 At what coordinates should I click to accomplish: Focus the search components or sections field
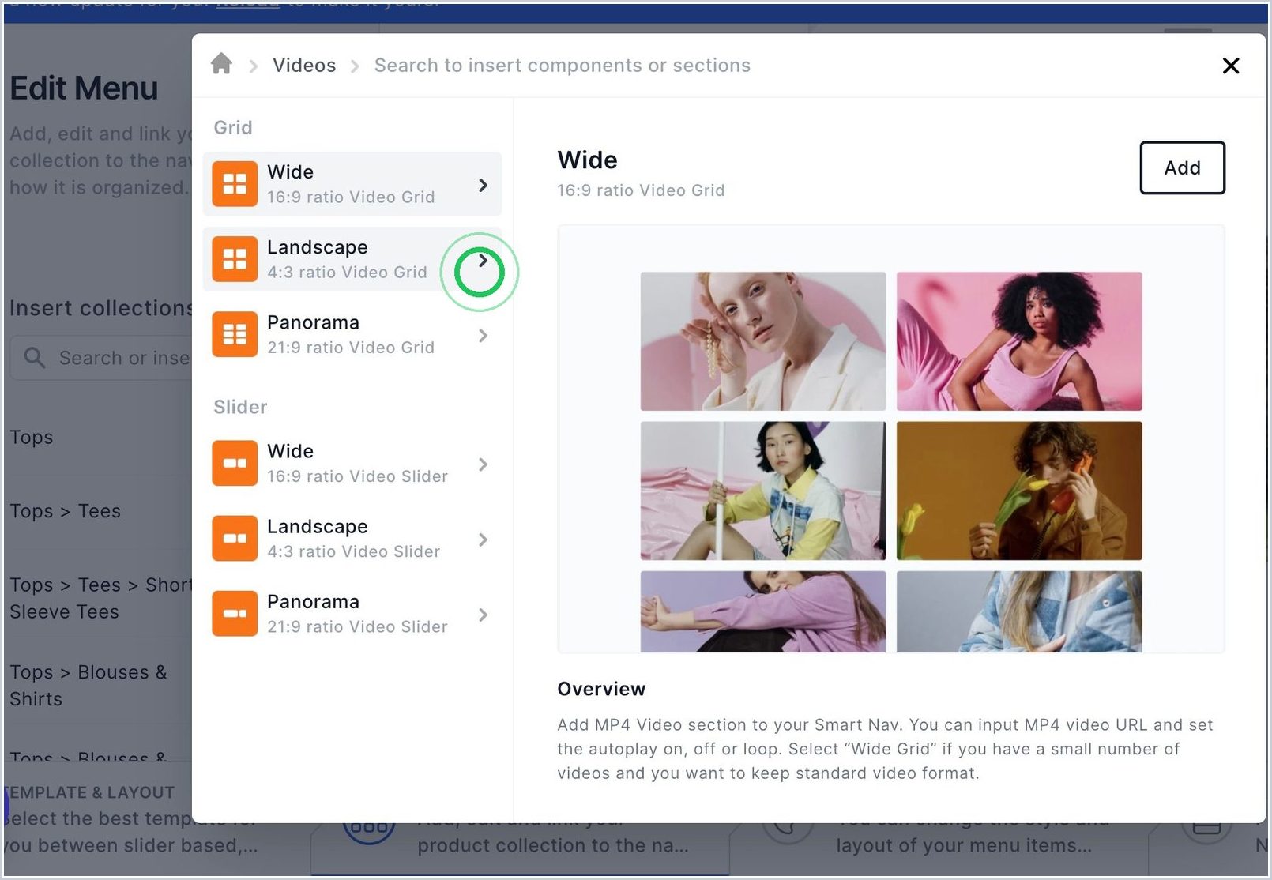coord(562,66)
